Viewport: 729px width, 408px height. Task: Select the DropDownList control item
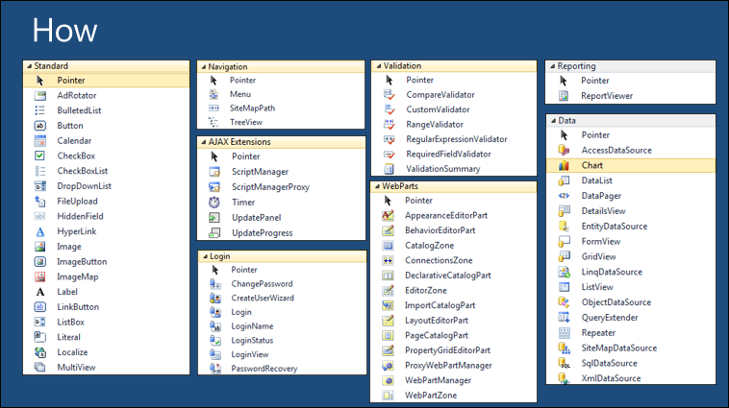coord(84,186)
